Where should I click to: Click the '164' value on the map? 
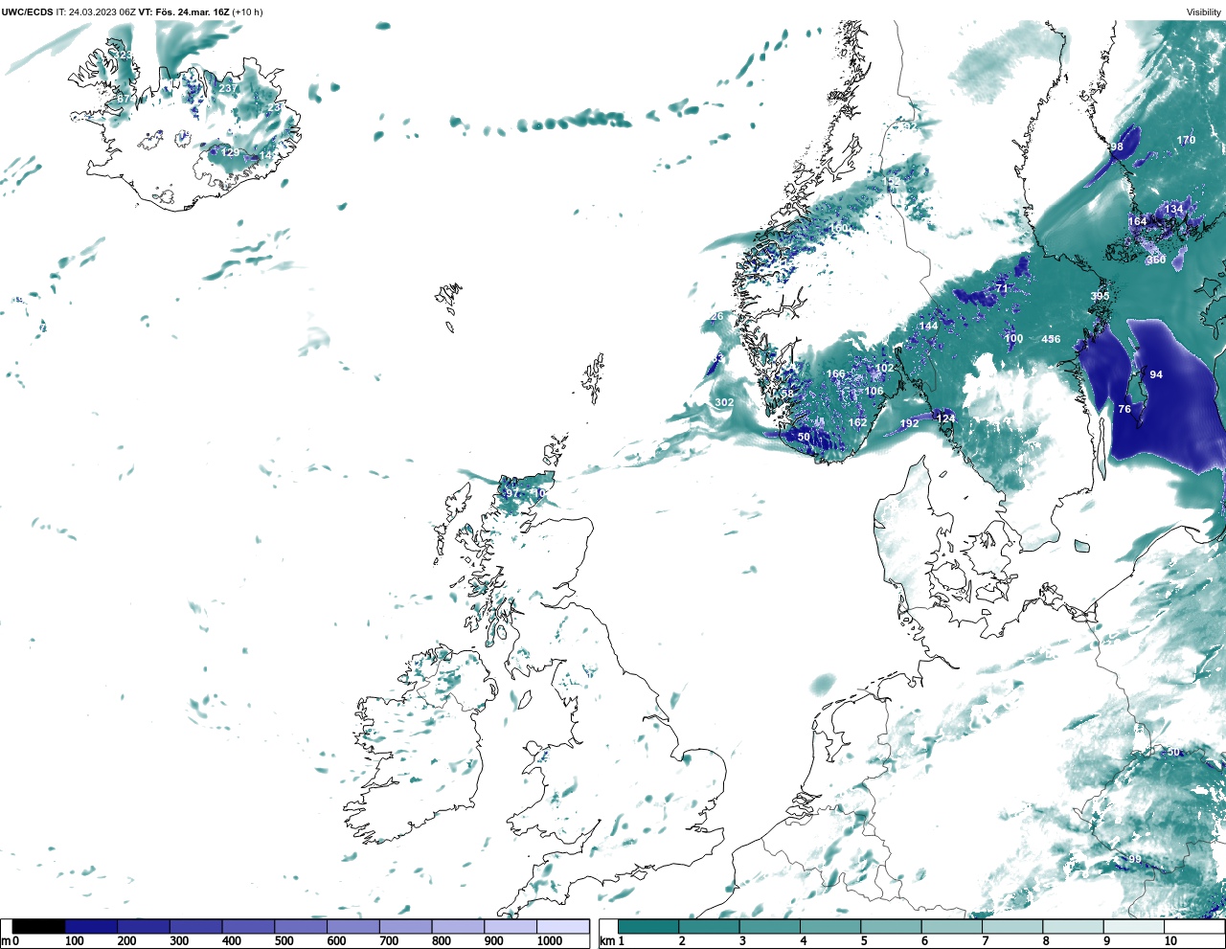1137,221
